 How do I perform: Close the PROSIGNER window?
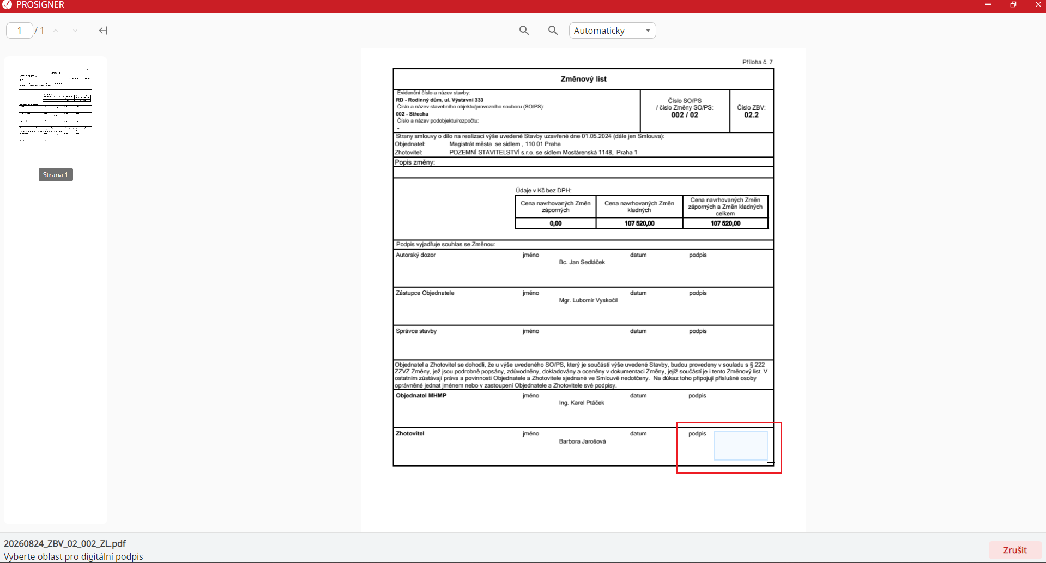coord(1038,5)
